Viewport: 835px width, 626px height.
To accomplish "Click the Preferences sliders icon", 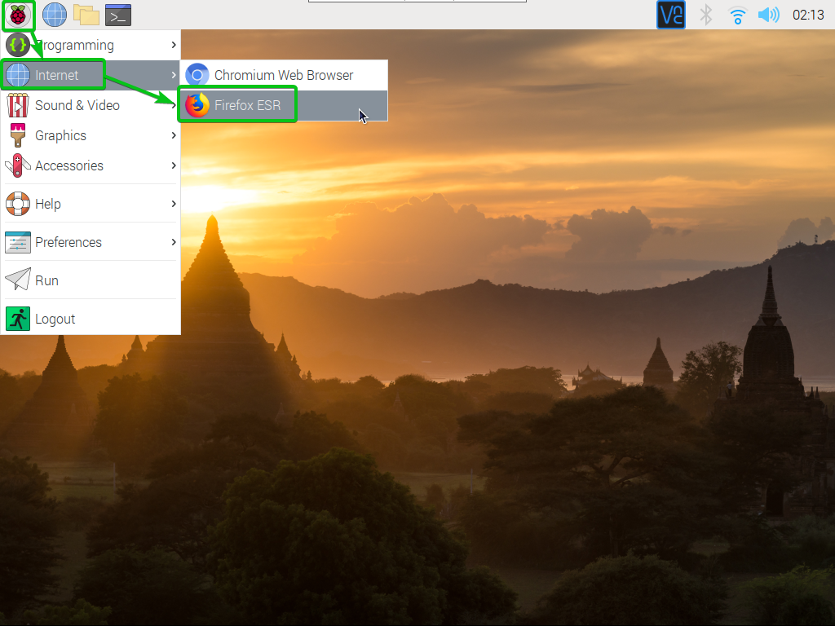I will click(18, 242).
